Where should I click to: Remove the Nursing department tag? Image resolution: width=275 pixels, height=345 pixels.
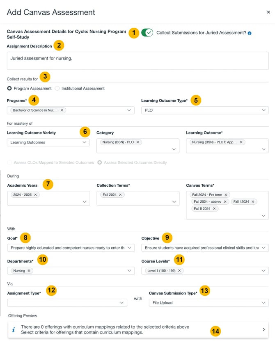click(29, 271)
